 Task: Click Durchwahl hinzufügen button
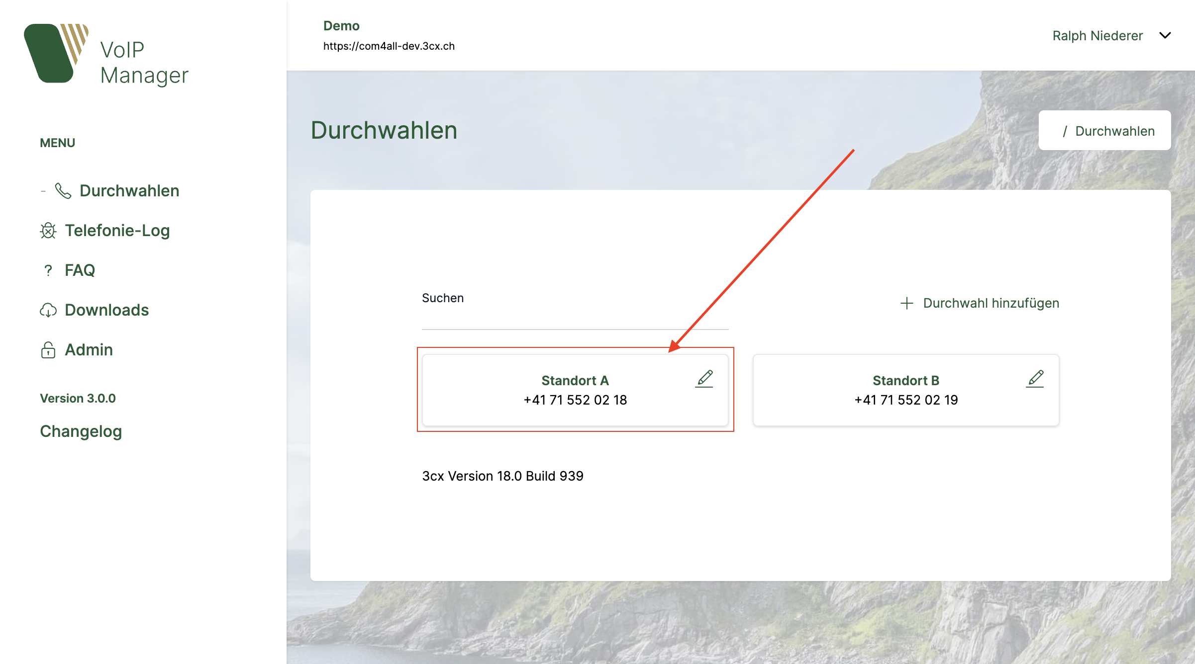(x=991, y=303)
